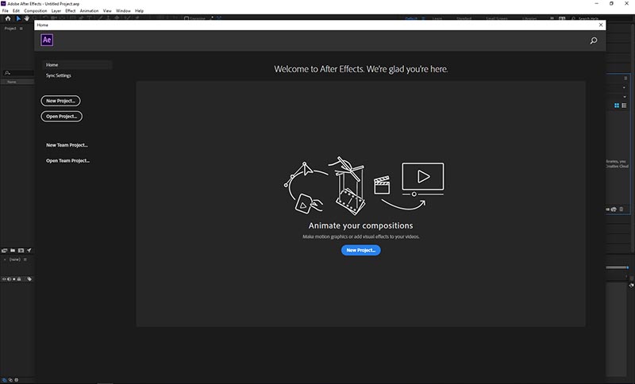Click the flowchart icon in Project panel
Image resolution: width=635 pixels, height=384 pixels.
coord(29,251)
